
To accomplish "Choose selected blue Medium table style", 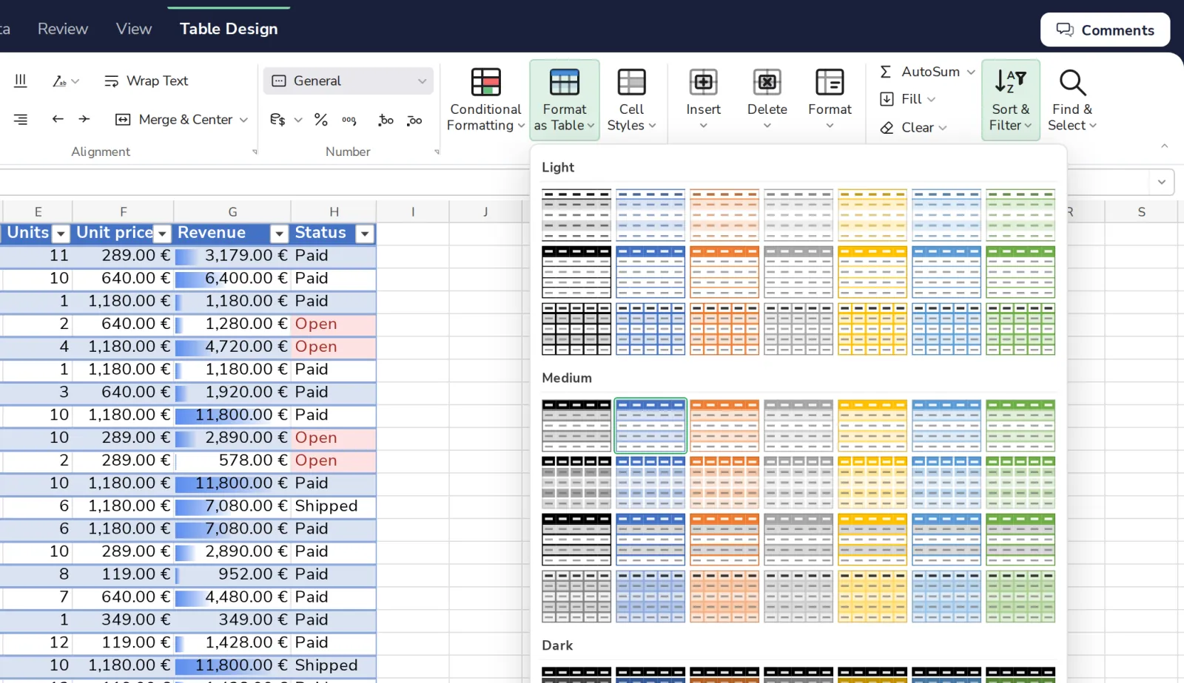I will coord(650,426).
